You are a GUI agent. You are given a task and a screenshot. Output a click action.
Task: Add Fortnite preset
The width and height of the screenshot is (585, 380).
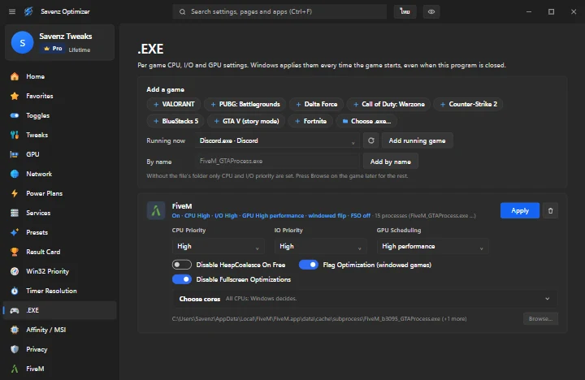tap(310, 121)
